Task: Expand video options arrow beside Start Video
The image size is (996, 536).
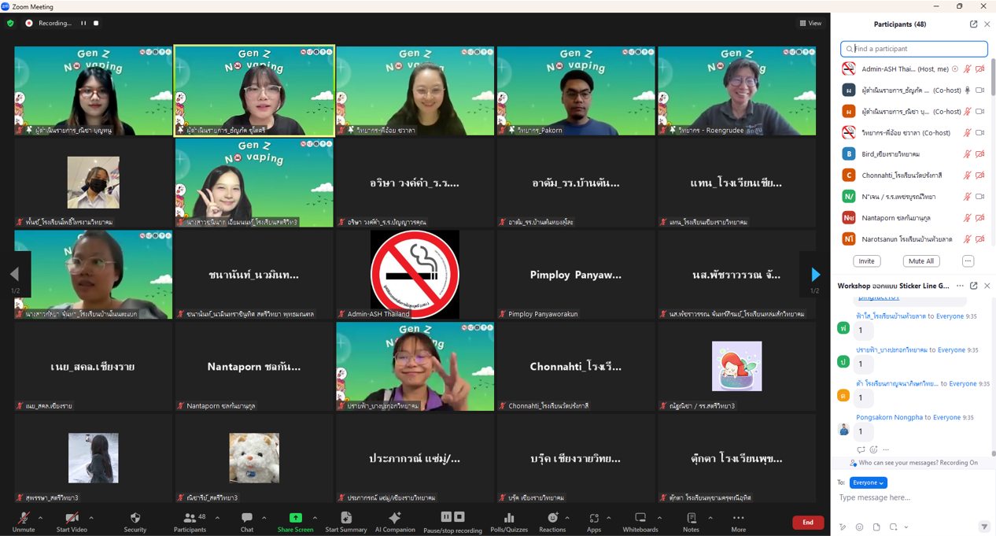Action: click(x=91, y=518)
